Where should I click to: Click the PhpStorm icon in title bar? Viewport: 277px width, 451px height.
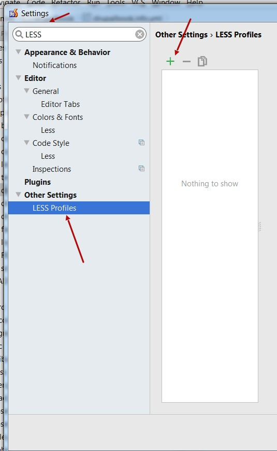[13, 13]
